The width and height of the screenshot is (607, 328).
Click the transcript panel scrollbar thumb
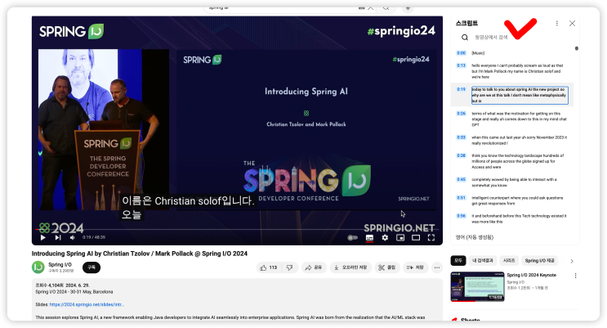point(577,48)
